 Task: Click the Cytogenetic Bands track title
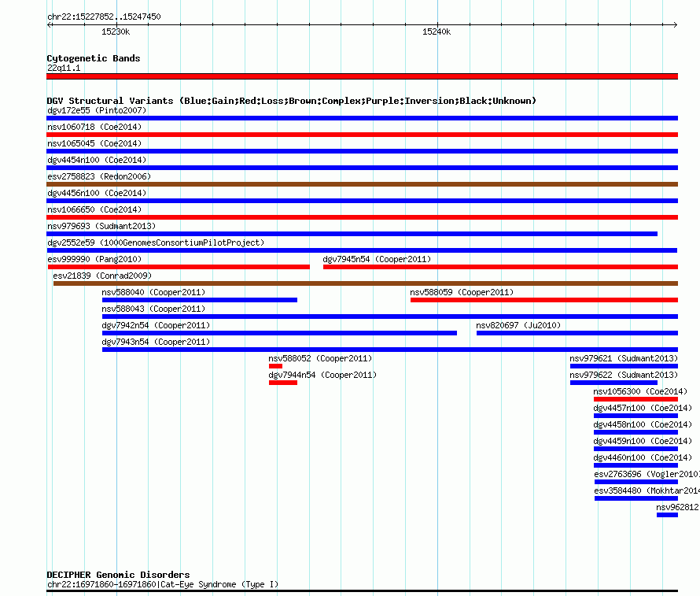[x=94, y=58]
